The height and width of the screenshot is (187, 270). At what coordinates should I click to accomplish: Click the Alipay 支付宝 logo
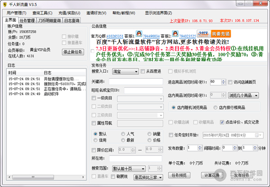tap(204, 34)
